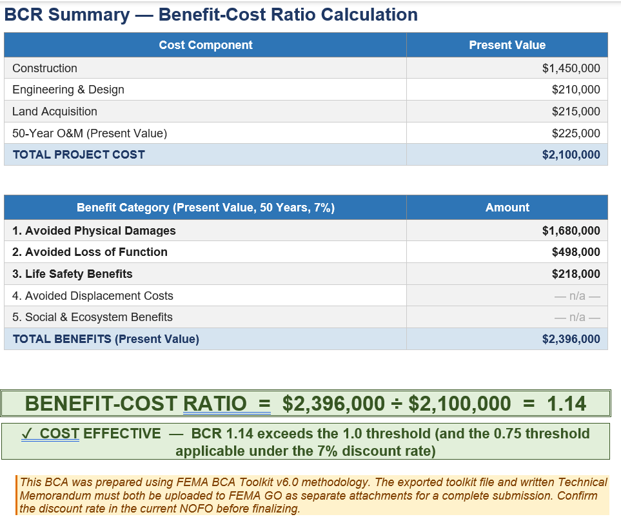The image size is (621, 528).
Task: Select the Construction row label
Action: click(44, 68)
